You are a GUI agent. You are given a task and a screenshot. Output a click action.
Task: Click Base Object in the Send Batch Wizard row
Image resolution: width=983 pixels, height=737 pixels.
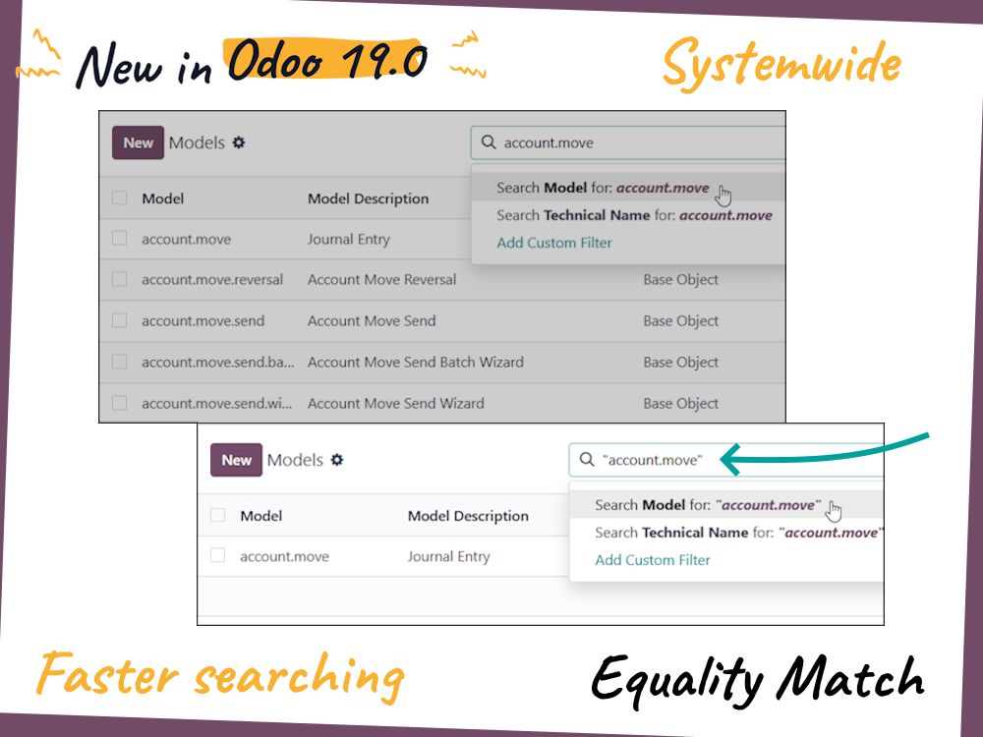[x=681, y=363]
